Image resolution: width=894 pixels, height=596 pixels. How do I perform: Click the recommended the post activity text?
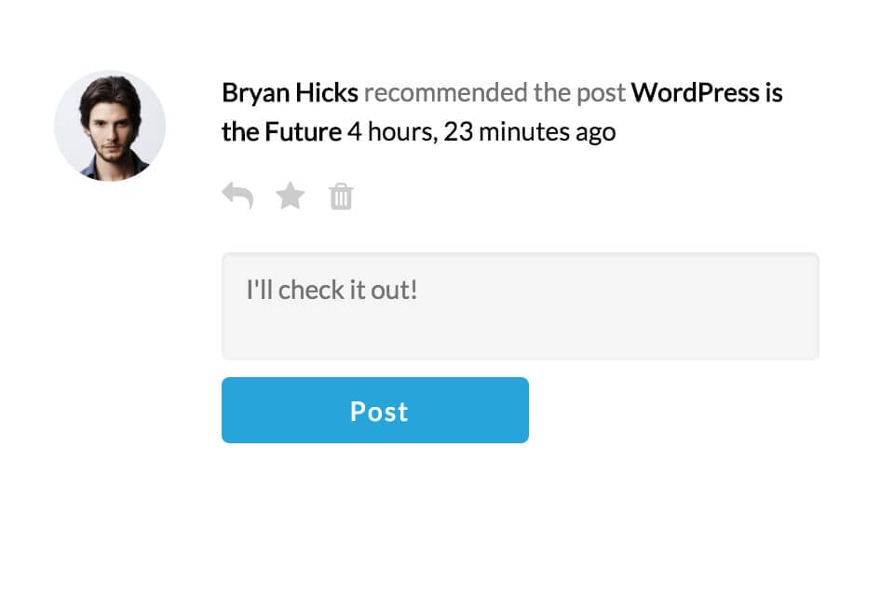(494, 93)
